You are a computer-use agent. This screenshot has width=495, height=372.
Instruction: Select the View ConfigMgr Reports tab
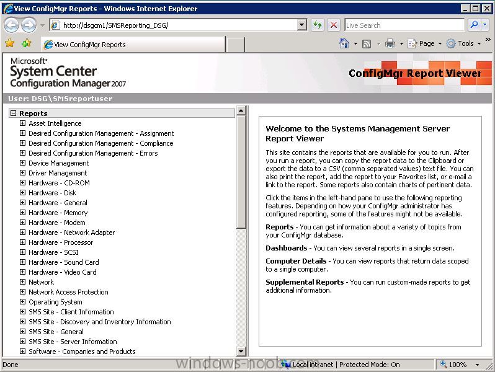pos(133,45)
